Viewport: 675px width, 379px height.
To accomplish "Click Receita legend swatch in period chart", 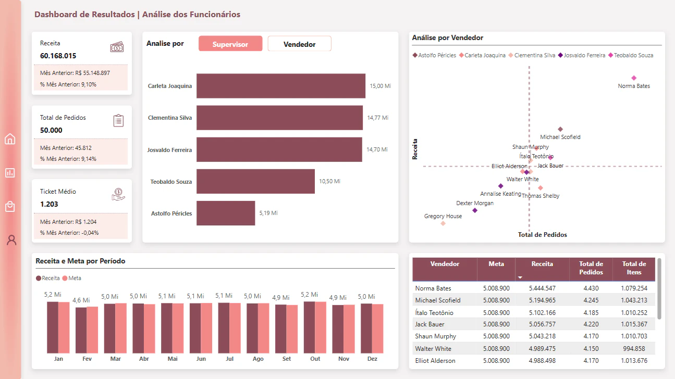I will (39, 279).
